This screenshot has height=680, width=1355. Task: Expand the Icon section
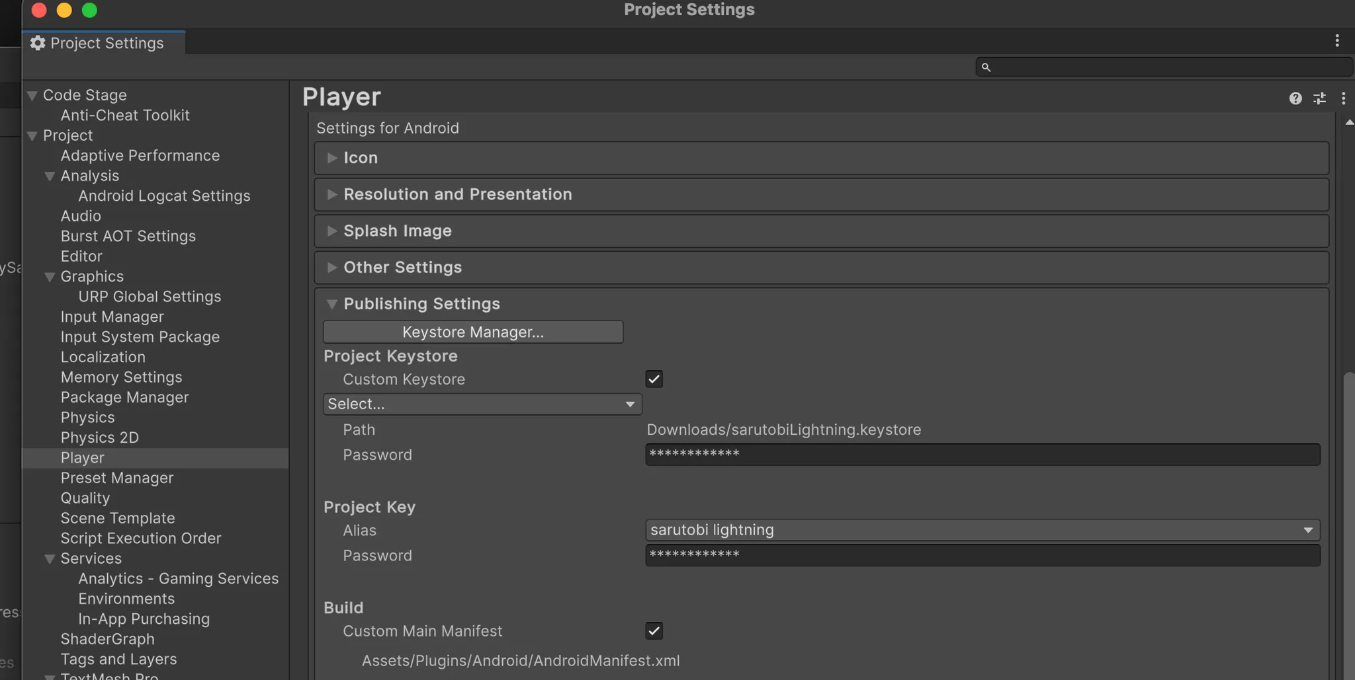click(x=821, y=158)
